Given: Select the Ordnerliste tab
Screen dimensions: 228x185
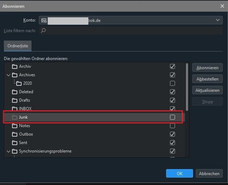Looking at the screenshot, I should (18, 46).
